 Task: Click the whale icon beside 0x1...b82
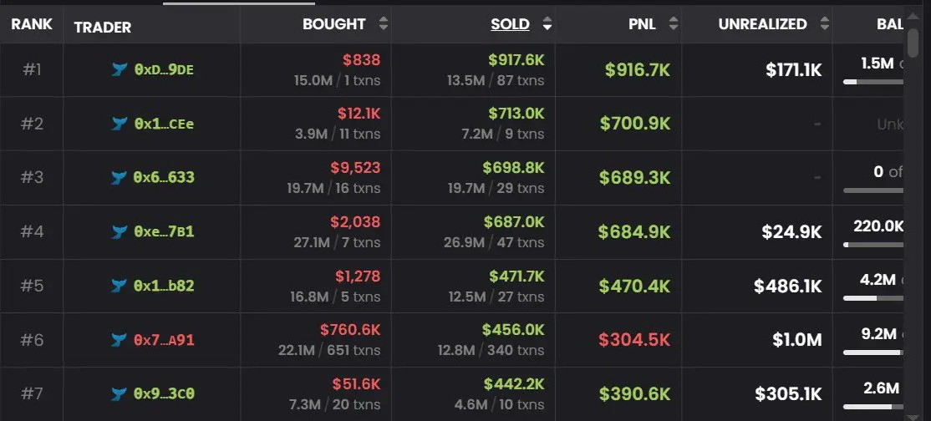click(120, 286)
